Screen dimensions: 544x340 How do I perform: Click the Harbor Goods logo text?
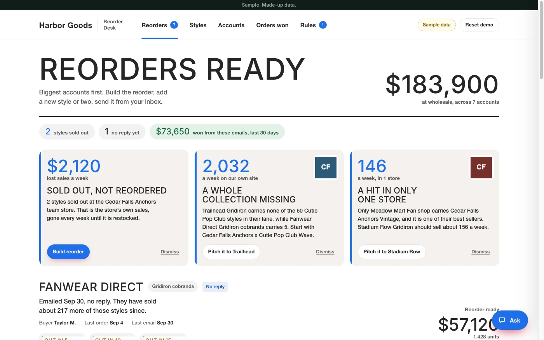click(66, 25)
